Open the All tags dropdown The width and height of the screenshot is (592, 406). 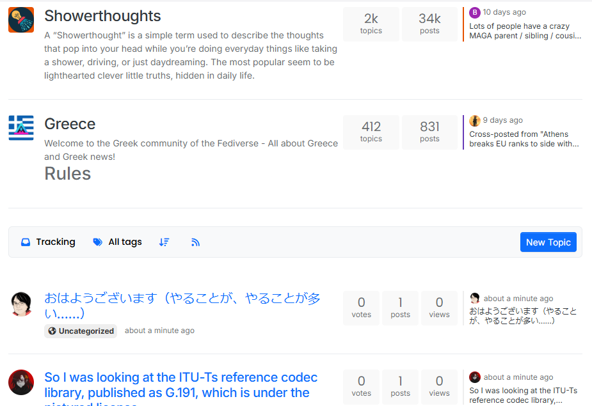117,242
